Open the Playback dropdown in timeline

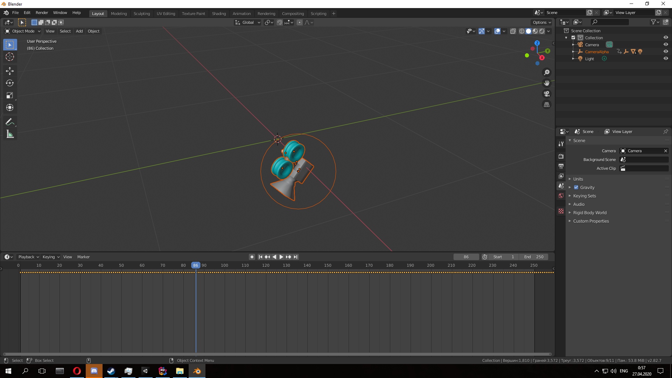tap(28, 257)
